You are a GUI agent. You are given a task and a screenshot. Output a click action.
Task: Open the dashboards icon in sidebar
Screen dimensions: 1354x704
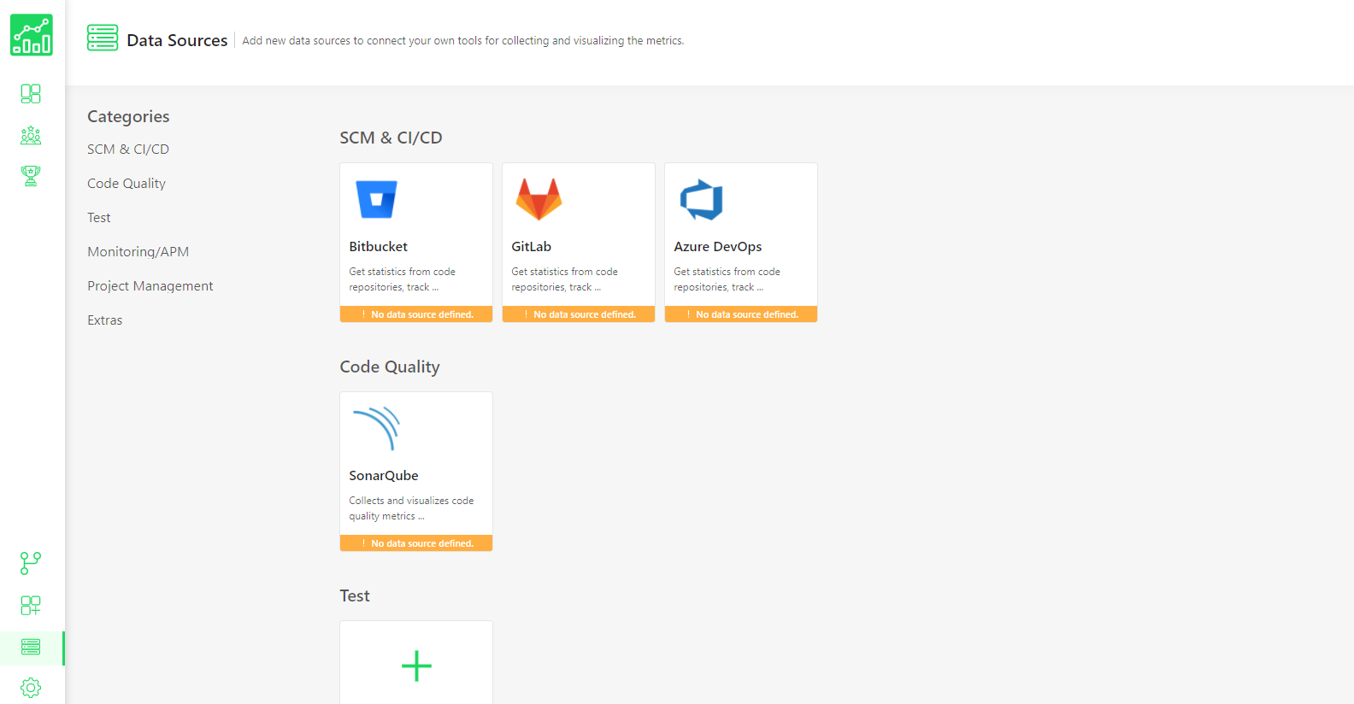click(31, 93)
